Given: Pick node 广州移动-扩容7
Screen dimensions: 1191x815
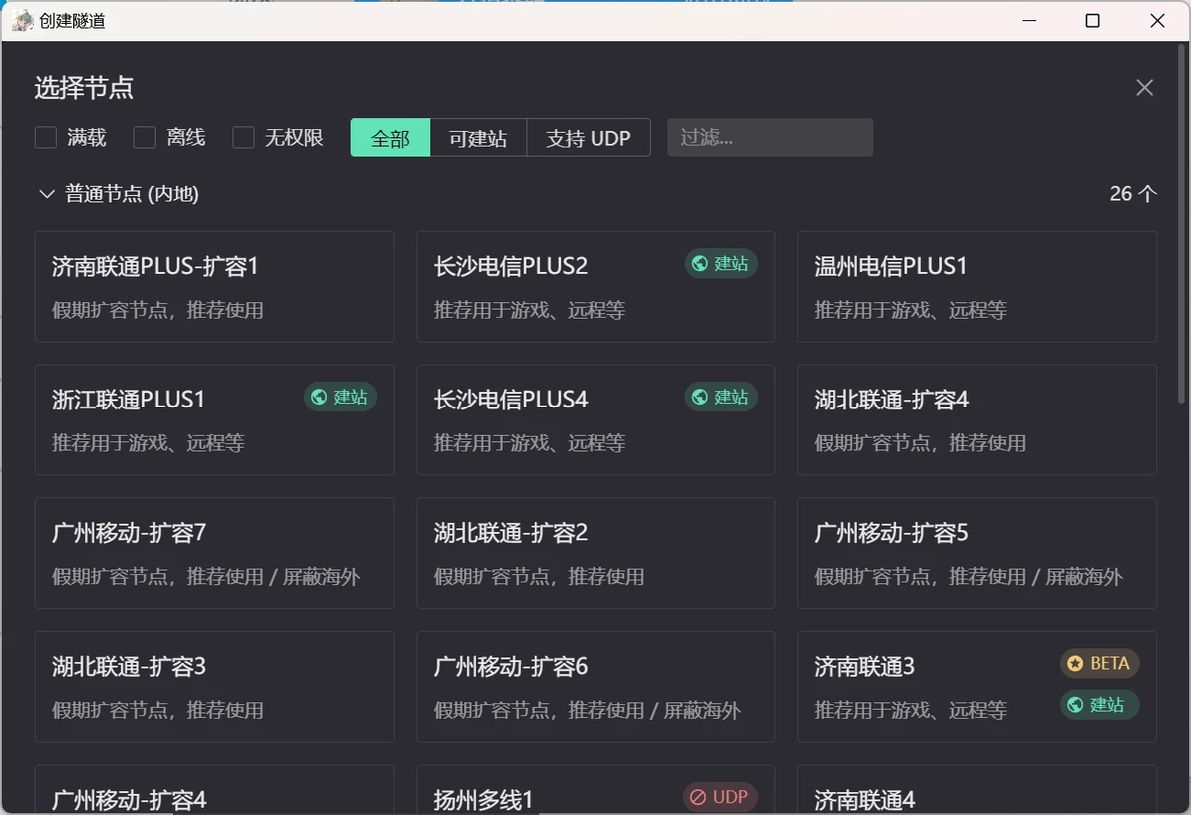Looking at the screenshot, I should [x=214, y=553].
